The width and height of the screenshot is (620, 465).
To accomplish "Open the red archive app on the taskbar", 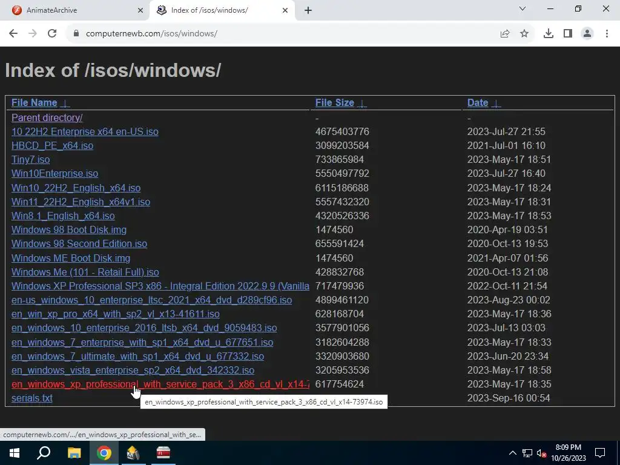I will [163, 453].
